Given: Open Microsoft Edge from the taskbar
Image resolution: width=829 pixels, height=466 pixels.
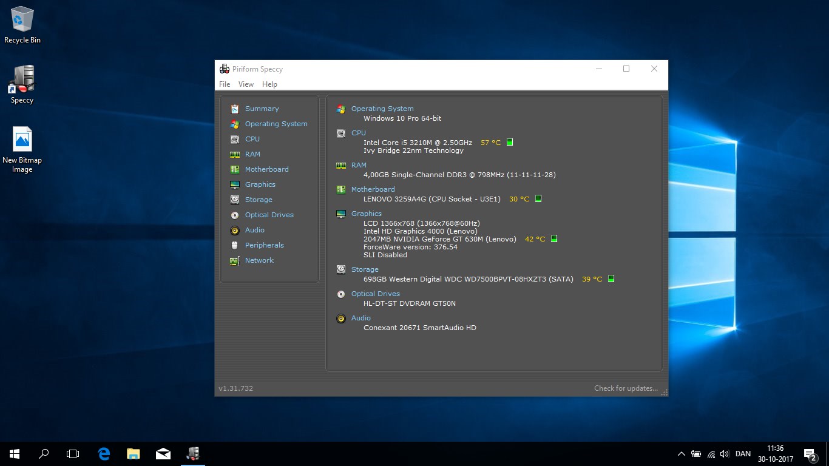Looking at the screenshot, I should 104,453.
